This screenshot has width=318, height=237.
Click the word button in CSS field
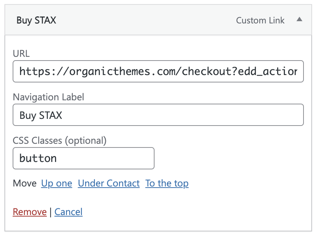(x=38, y=158)
